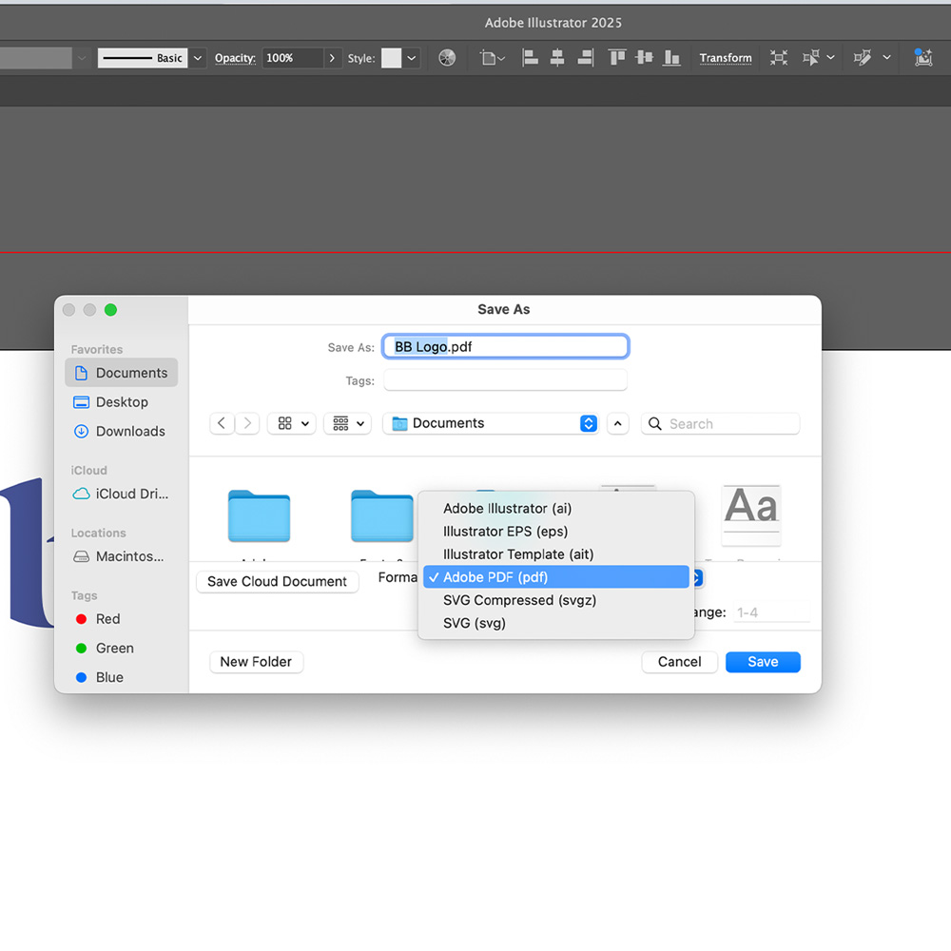Select the Aa font file thumbnail
Image resolution: width=951 pixels, height=951 pixels.
[751, 514]
